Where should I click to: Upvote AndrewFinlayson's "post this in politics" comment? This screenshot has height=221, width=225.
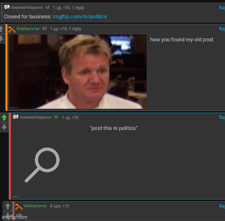[x=4, y=118]
